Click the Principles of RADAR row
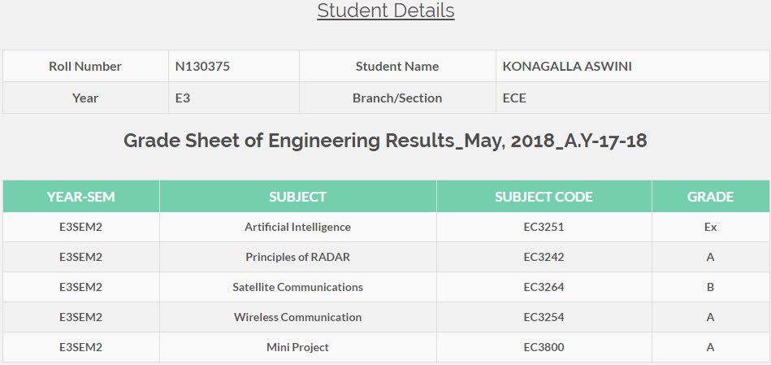771x365 pixels. coord(386,257)
